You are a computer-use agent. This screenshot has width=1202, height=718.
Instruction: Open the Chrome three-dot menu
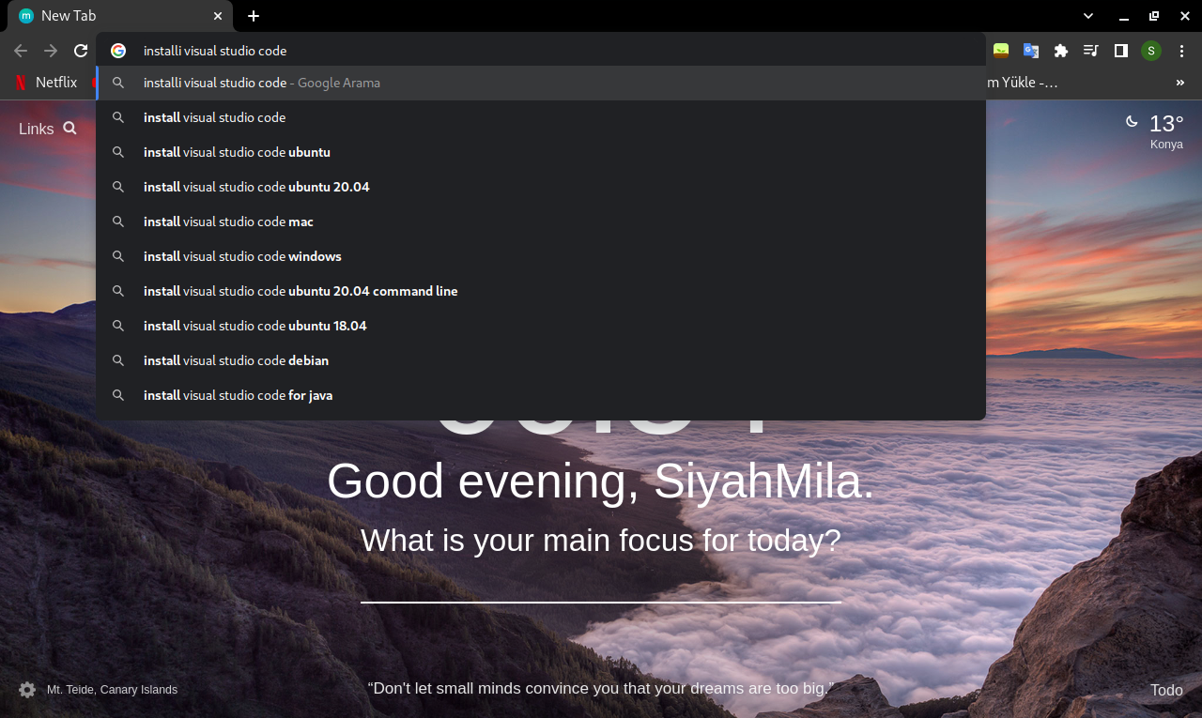(x=1181, y=51)
